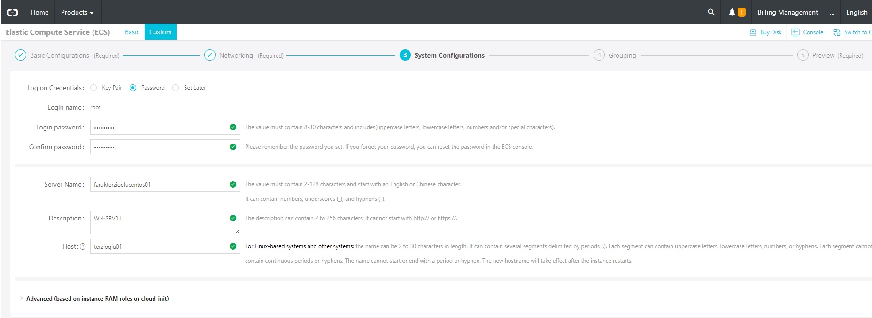
Task: Click the 'Login password:' label
Action: (x=60, y=127)
